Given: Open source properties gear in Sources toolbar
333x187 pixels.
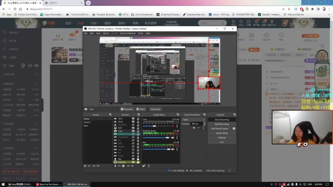Looking at the screenshot, I should coord(123,166).
